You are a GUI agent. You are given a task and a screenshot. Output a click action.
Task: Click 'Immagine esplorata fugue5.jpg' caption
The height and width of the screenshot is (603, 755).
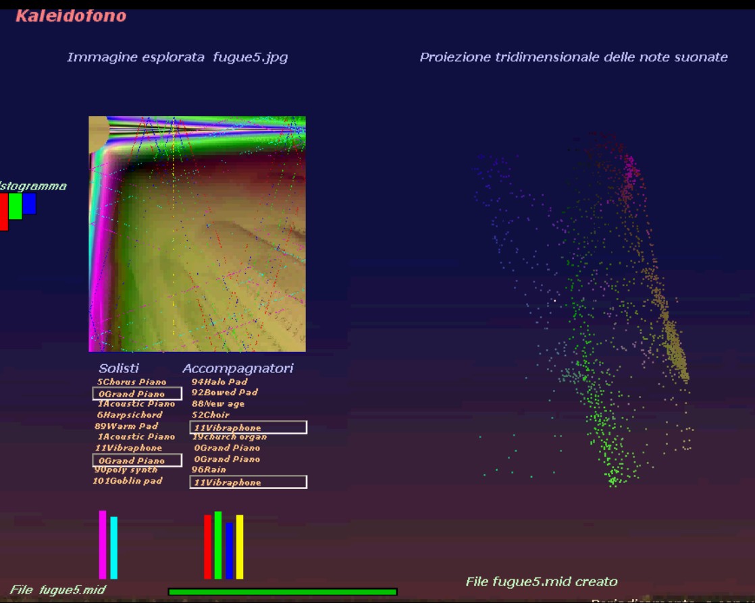click(177, 57)
